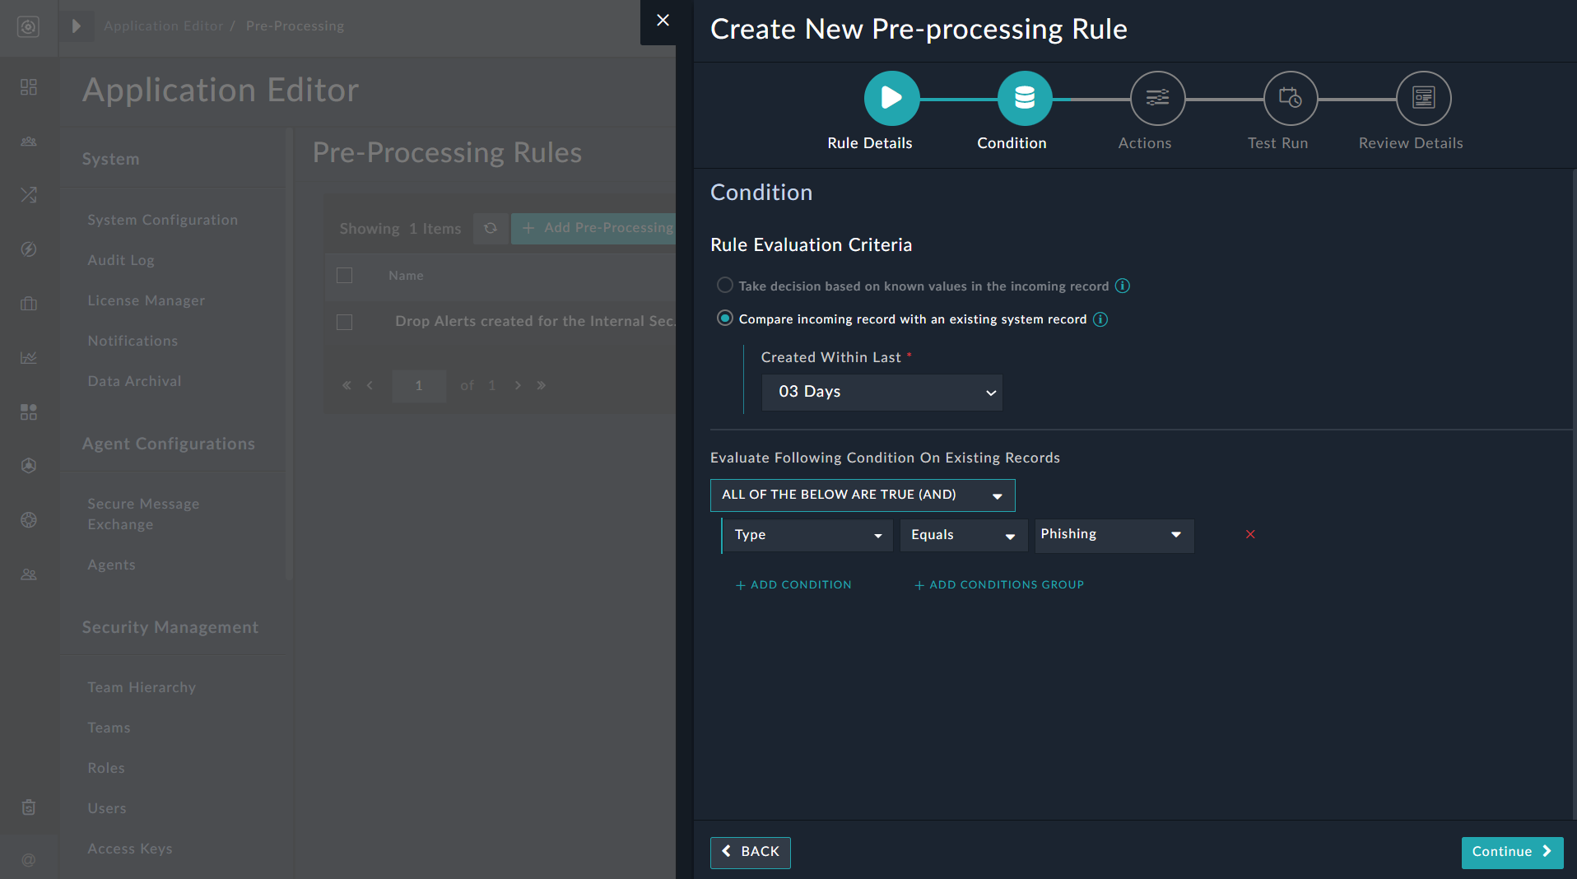Expand the 'ALL OF THE BELOW ARE TRUE' dropdown
The width and height of the screenshot is (1577, 879).
862,495
